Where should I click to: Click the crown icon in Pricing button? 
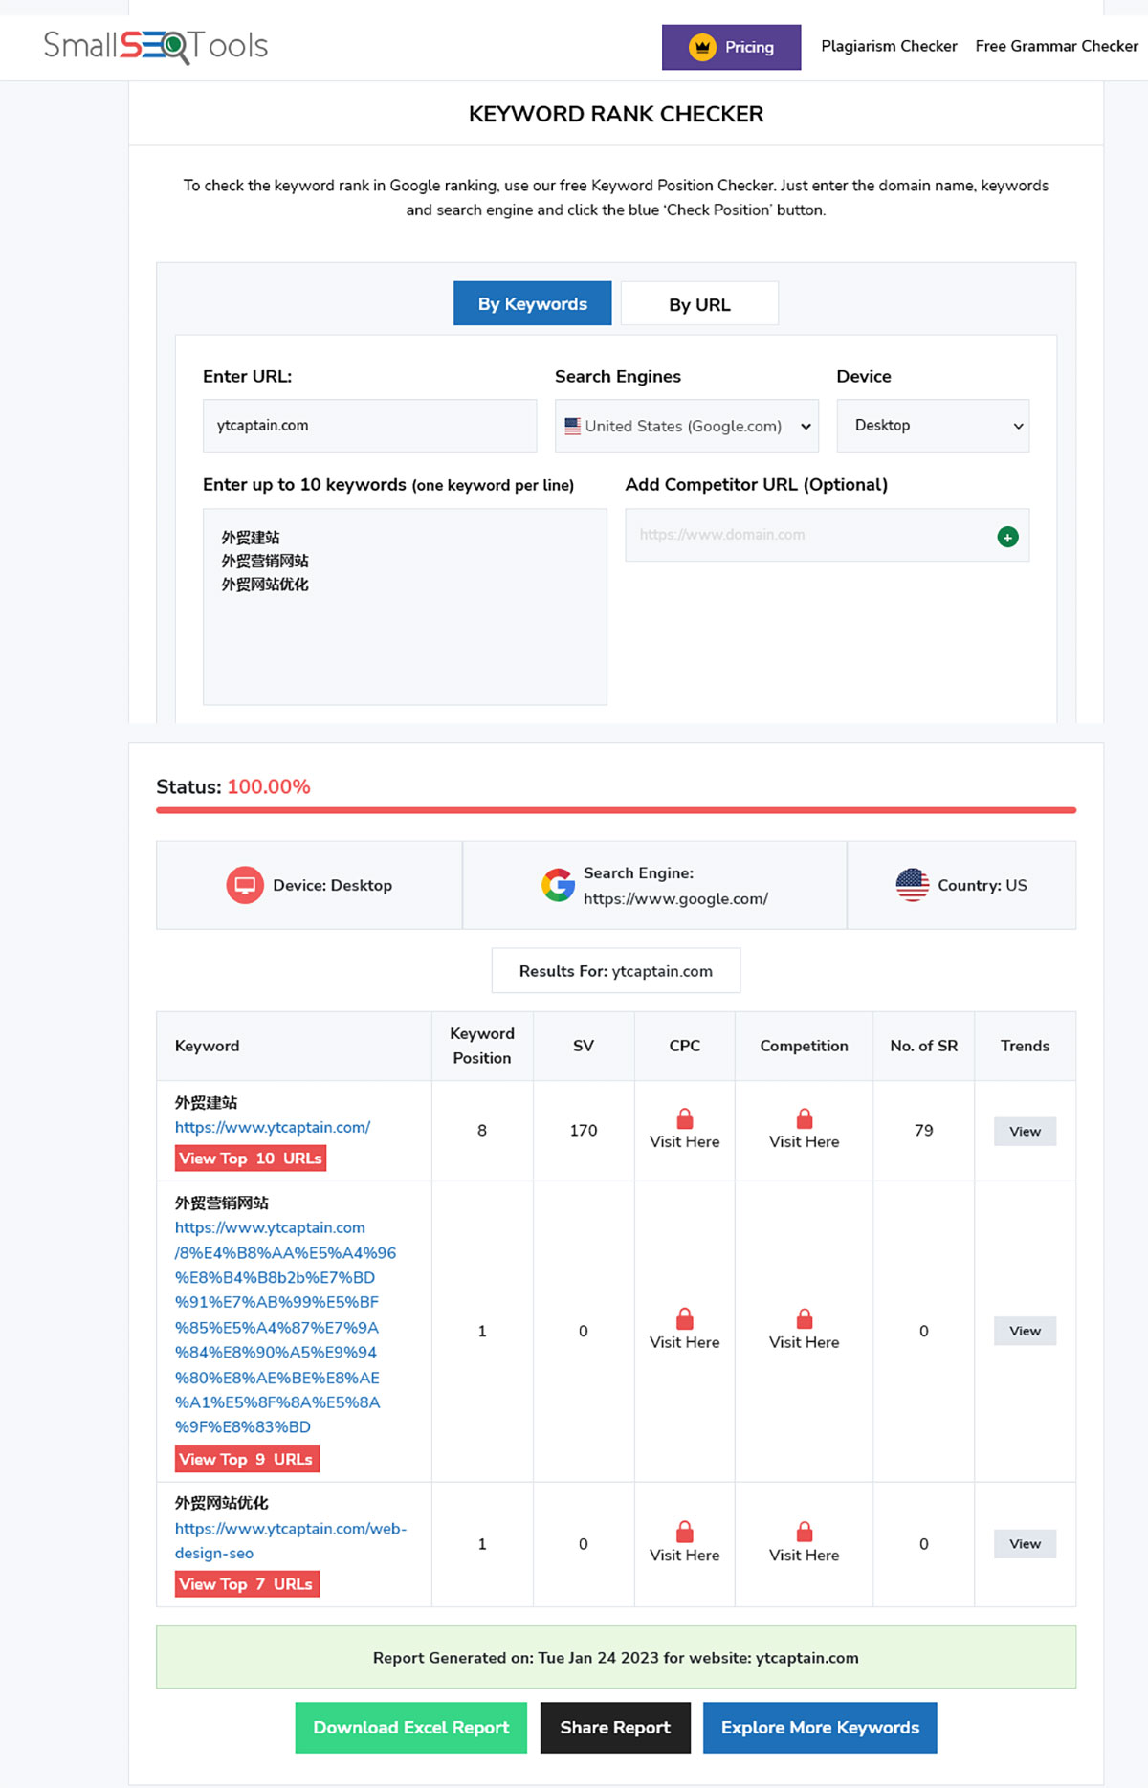coord(702,47)
